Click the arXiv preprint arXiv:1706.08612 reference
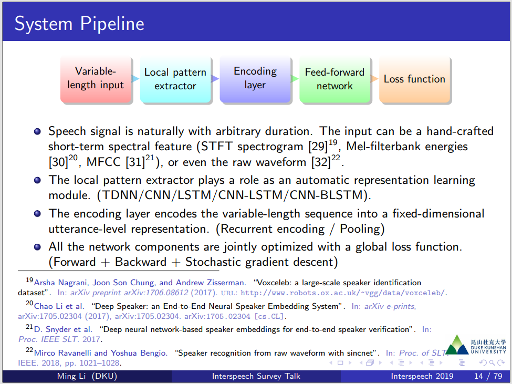 click(x=129, y=293)
